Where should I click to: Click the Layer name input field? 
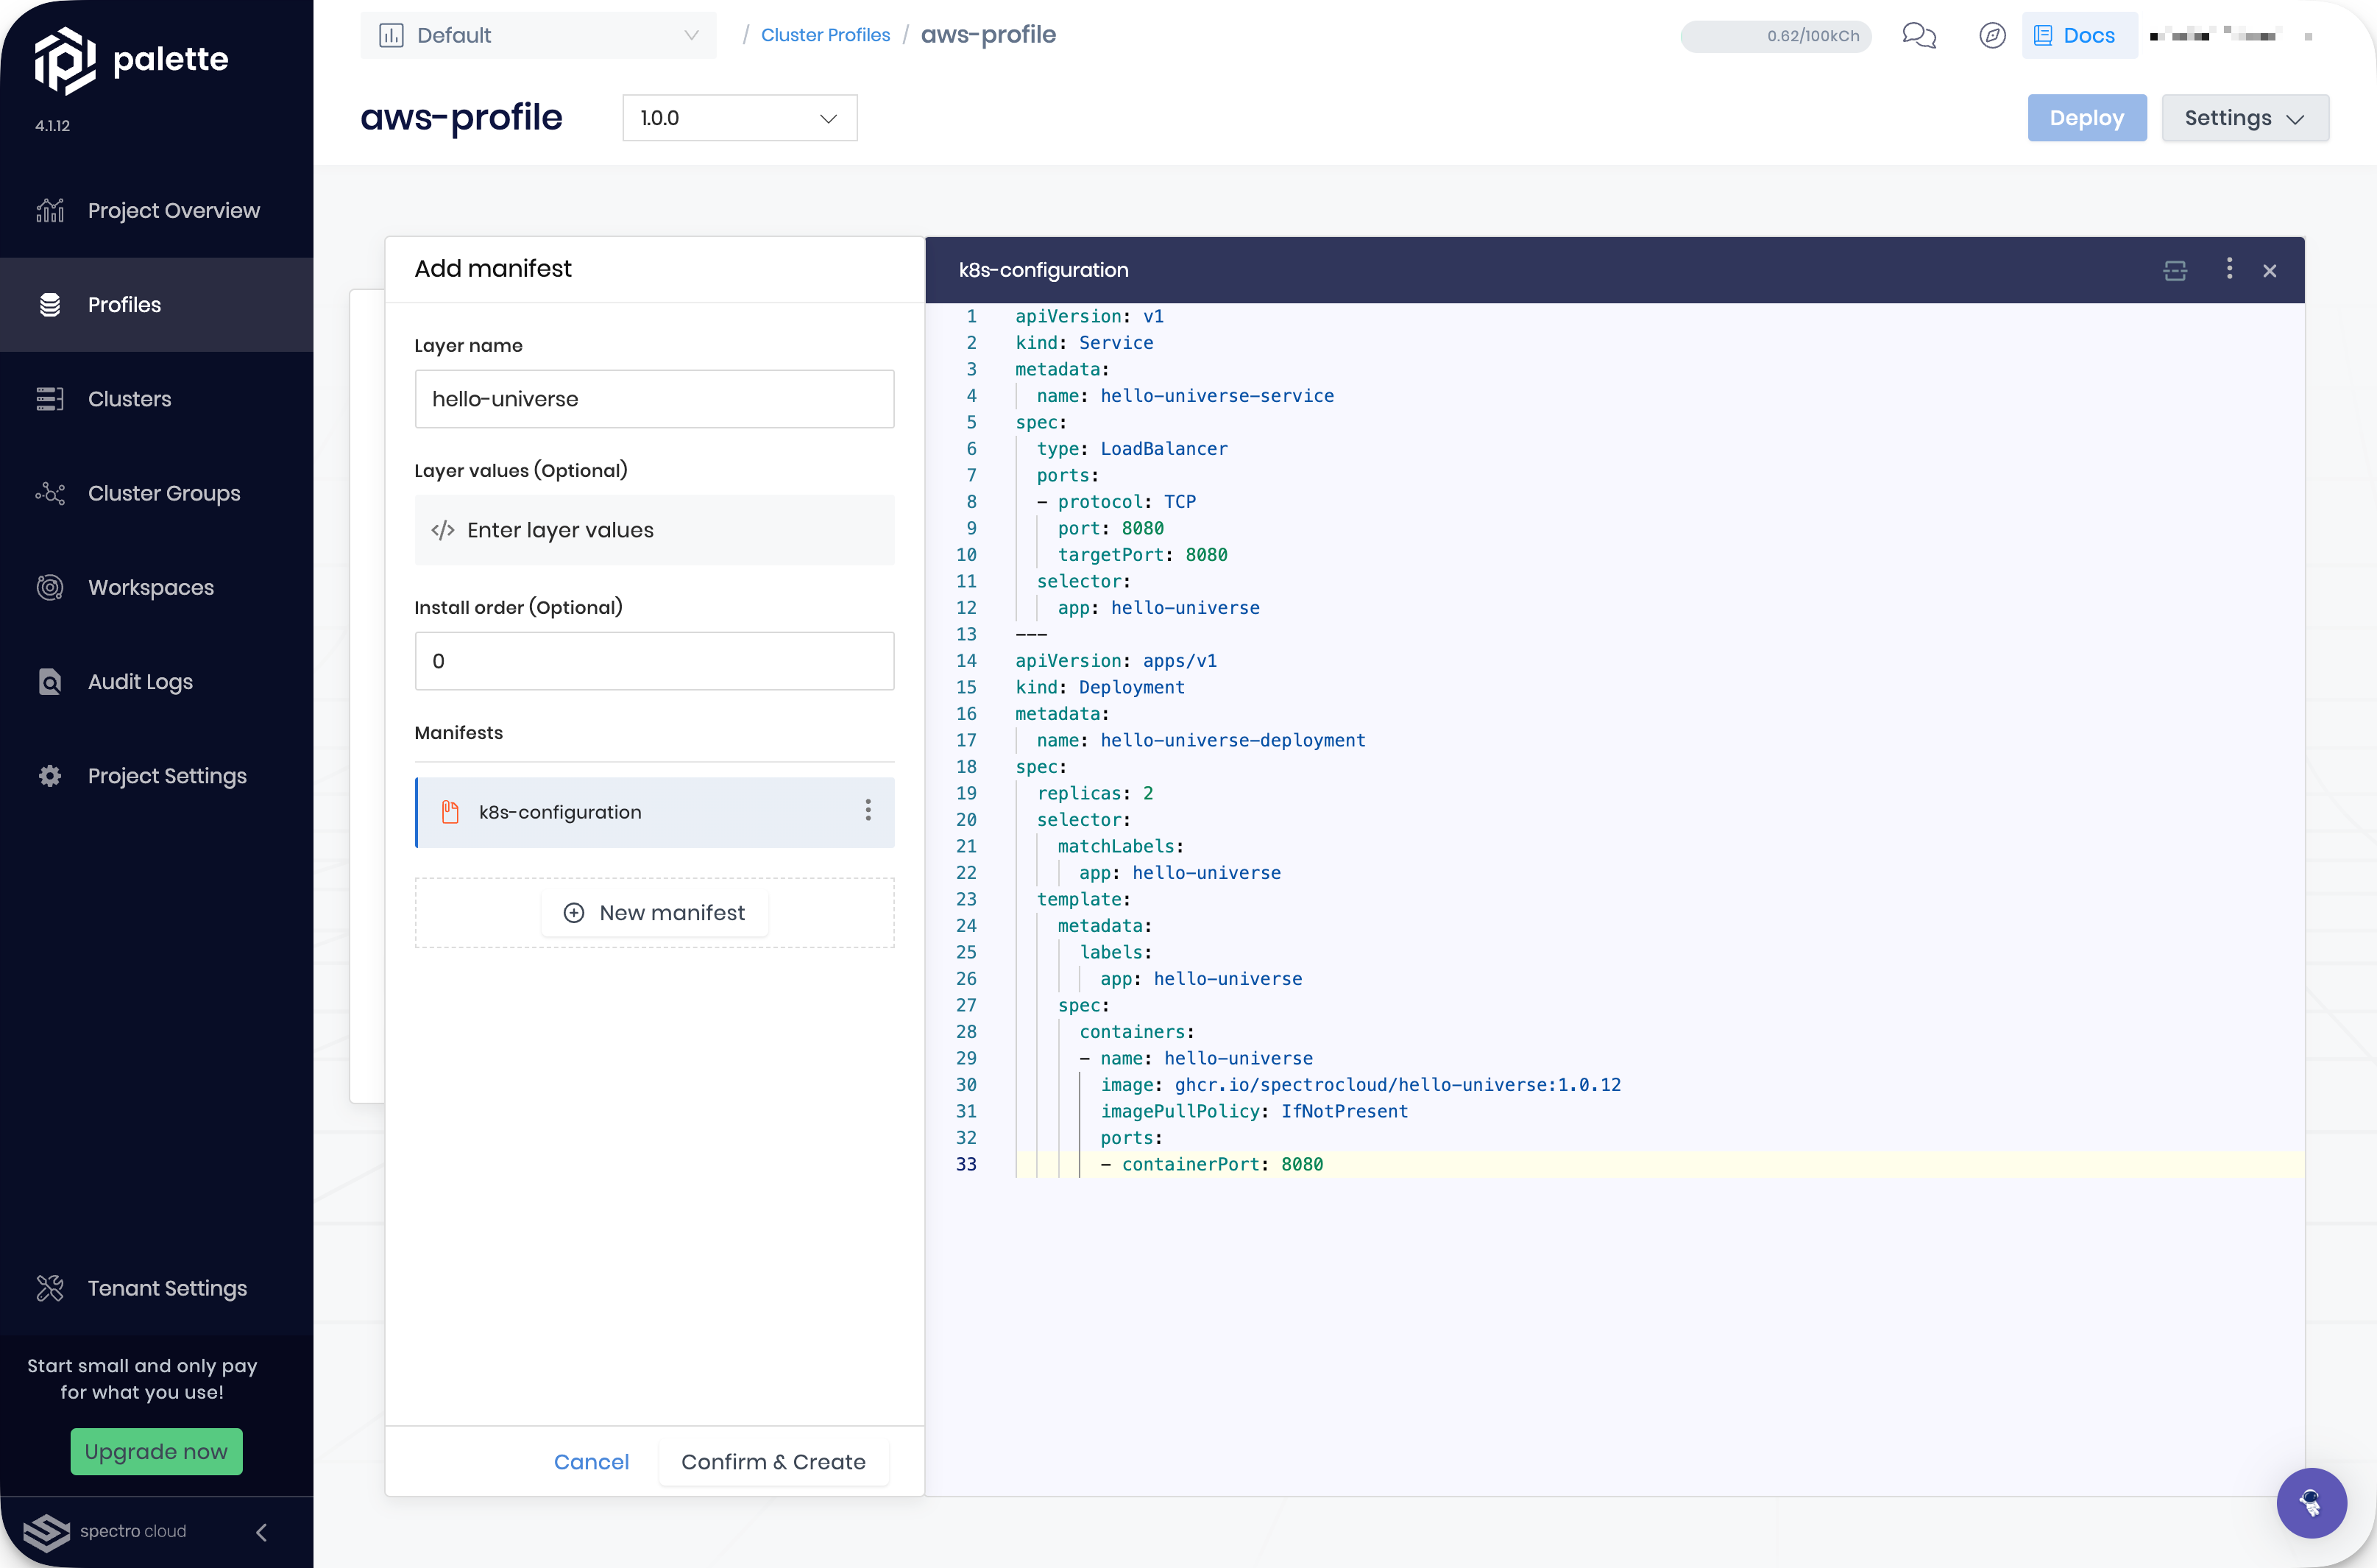coord(653,399)
